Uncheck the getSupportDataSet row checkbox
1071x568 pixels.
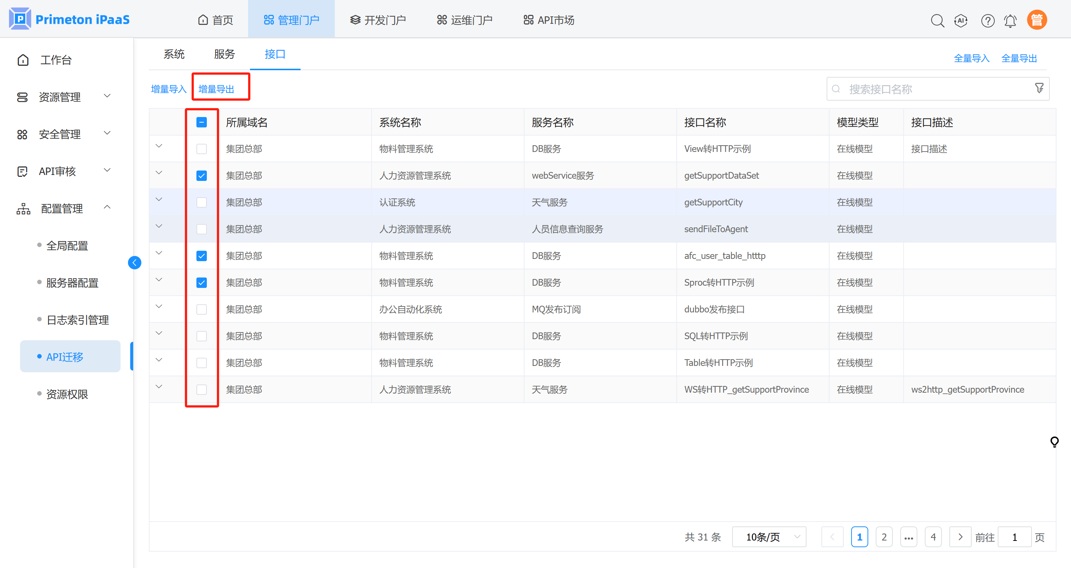pos(202,176)
